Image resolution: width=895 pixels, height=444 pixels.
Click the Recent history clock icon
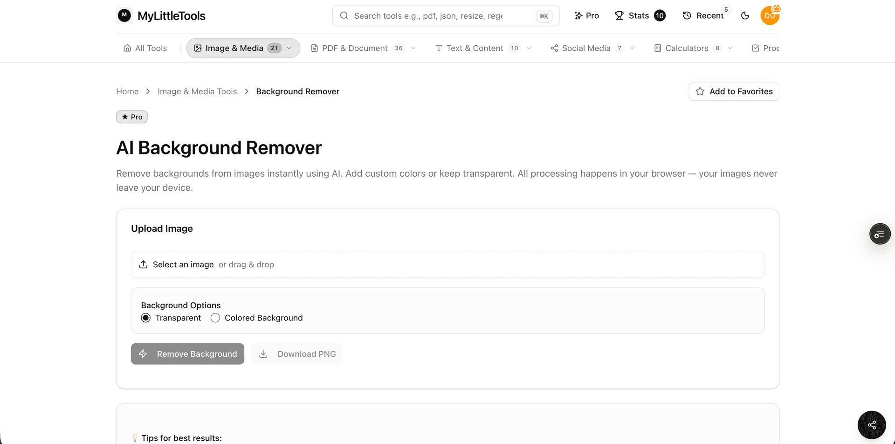tap(687, 15)
